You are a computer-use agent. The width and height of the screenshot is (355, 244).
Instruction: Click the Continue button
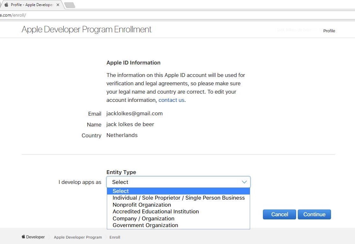(314, 214)
